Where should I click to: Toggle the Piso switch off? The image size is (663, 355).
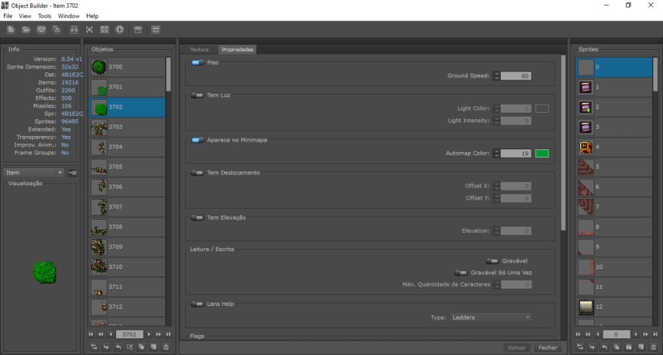[x=198, y=62]
